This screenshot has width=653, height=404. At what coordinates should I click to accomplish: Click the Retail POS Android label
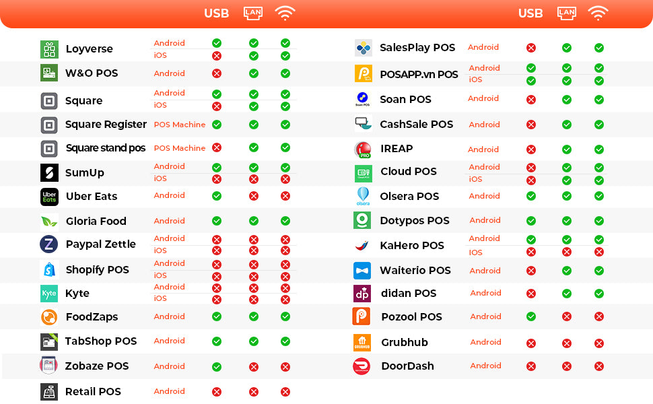(169, 391)
